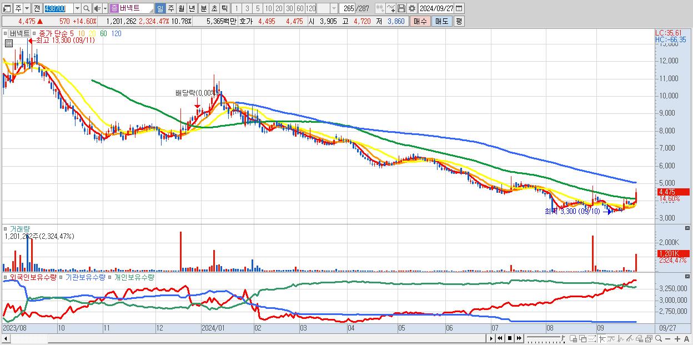Click the letter A text tool icon
The height and width of the screenshot is (345, 693).
point(686,339)
